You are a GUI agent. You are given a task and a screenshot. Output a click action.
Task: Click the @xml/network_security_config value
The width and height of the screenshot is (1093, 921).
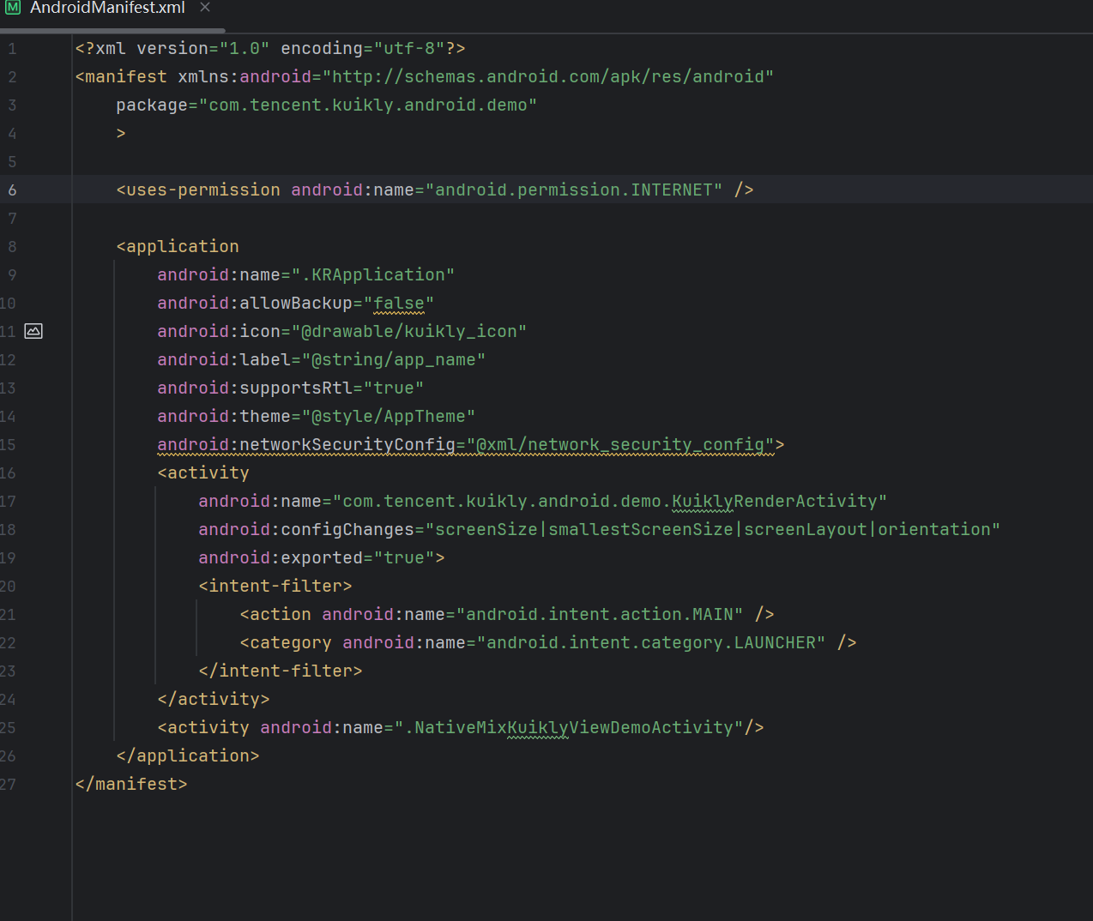(x=620, y=445)
